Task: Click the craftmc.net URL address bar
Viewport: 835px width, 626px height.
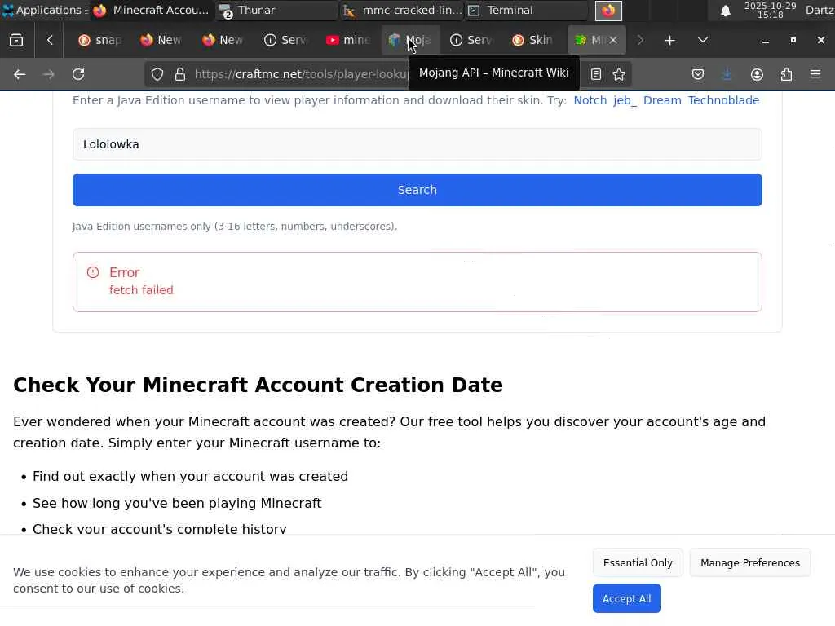Action: pos(301,74)
